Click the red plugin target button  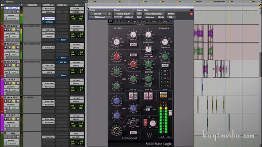(x=192, y=14)
